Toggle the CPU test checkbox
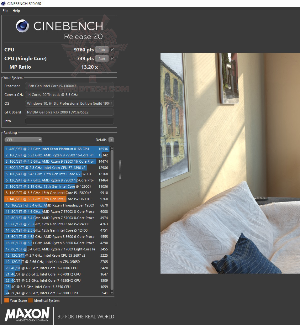300x325 pixels. coord(112,50)
